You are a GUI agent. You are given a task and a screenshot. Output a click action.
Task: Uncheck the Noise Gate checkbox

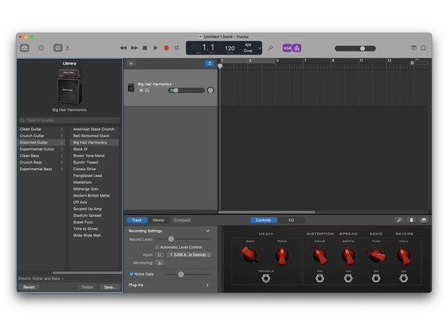[132, 274]
